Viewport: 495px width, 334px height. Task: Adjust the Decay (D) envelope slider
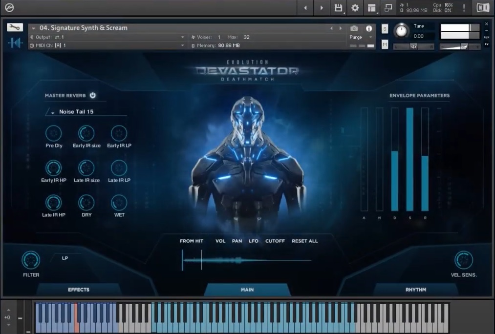[x=395, y=159]
